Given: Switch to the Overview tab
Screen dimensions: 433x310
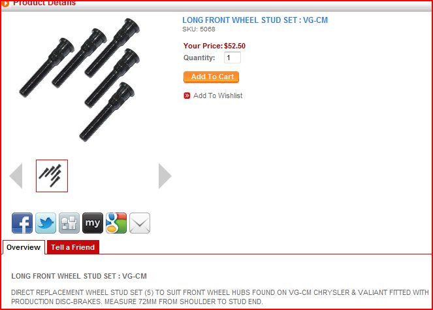Looking at the screenshot, I should pyautogui.click(x=24, y=247).
